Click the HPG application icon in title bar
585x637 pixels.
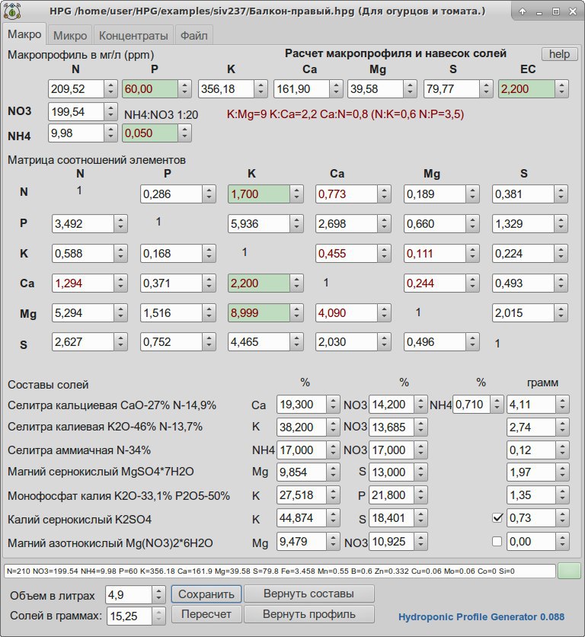click(x=11, y=11)
